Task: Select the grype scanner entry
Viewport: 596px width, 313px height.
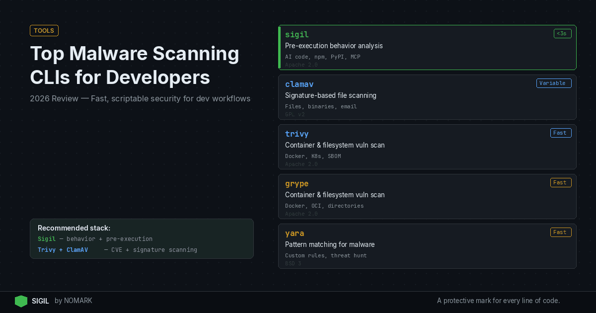Action: point(297,183)
